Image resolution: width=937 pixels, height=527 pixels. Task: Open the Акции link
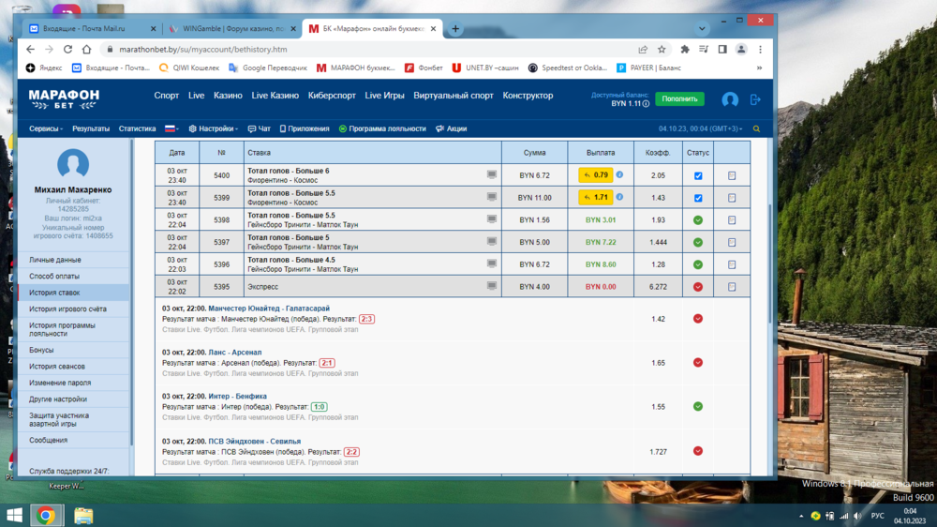[x=452, y=128]
